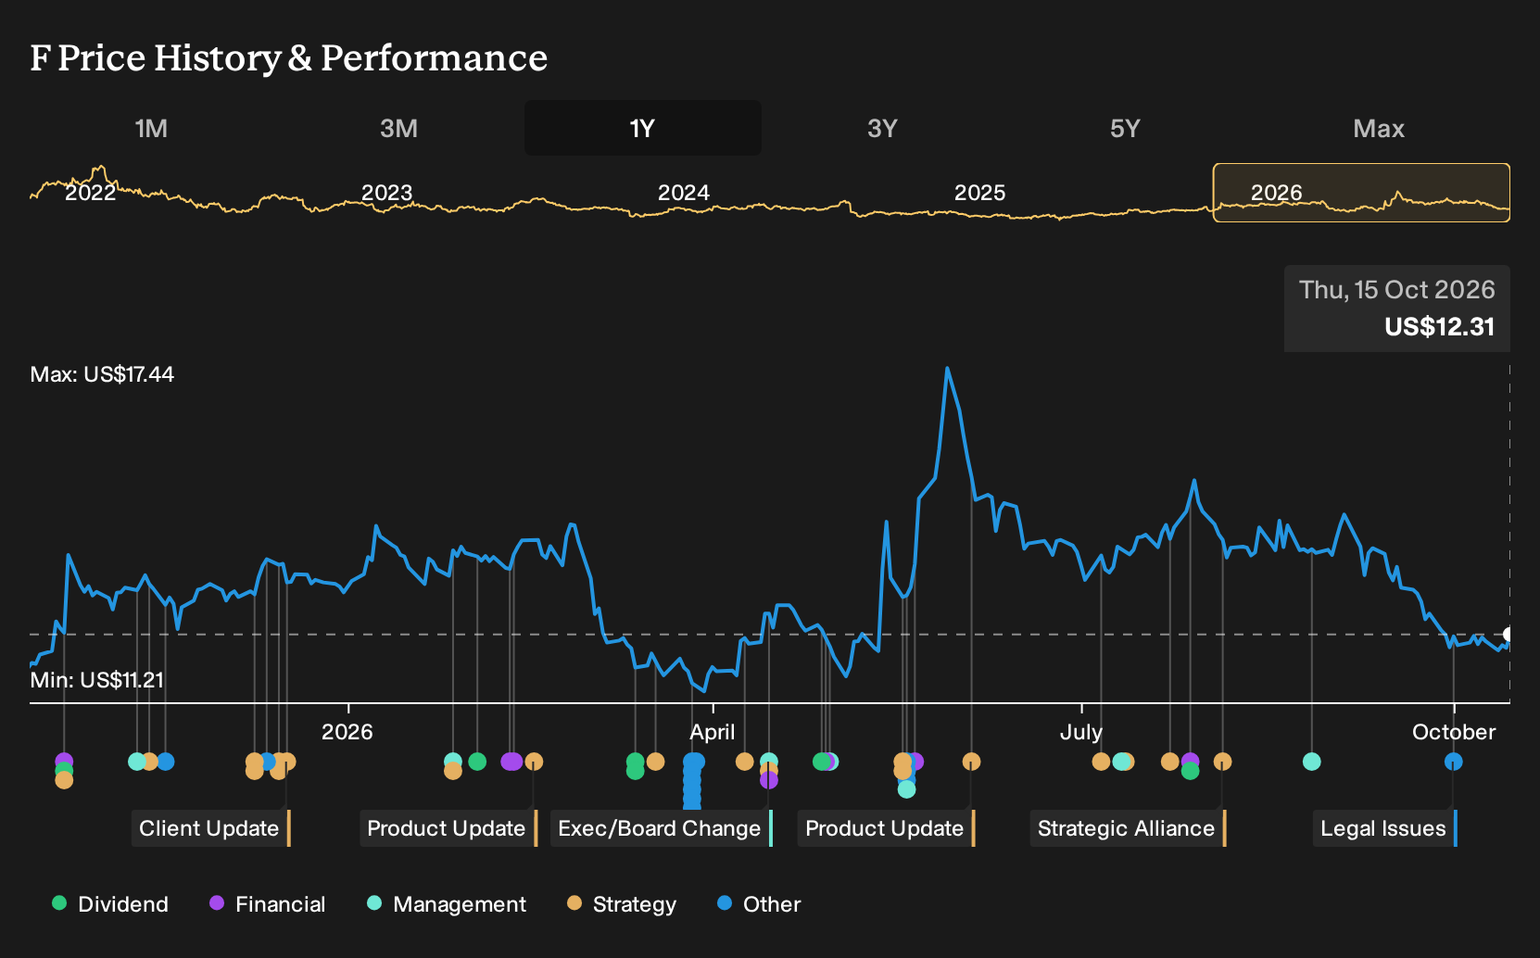
Task: Show Max price history range
Action: pyautogui.click(x=1379, y=129)
